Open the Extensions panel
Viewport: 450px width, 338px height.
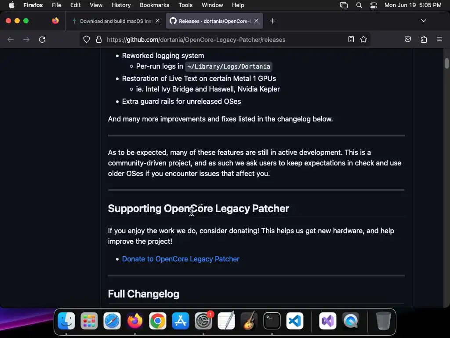[x=424, y=39]
